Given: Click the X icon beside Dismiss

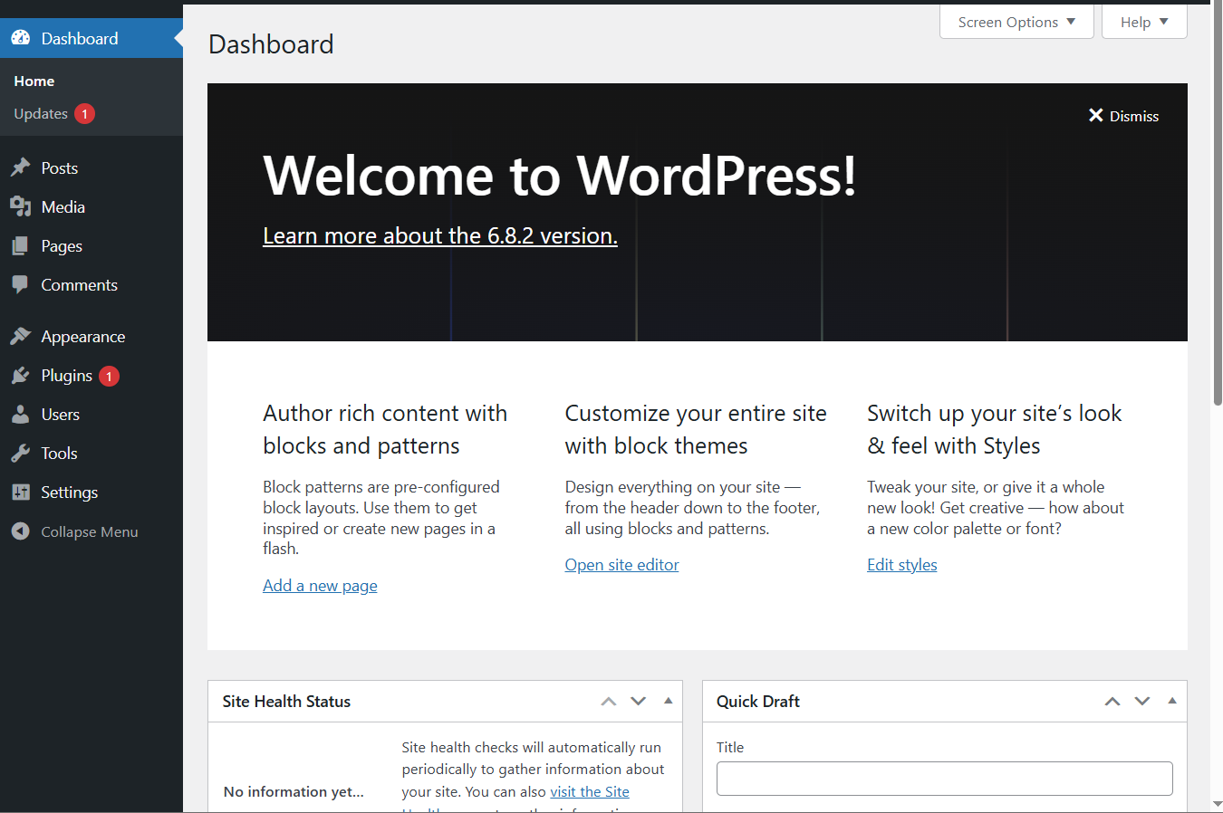Looking at the screenshot, I should [1096, 115].
